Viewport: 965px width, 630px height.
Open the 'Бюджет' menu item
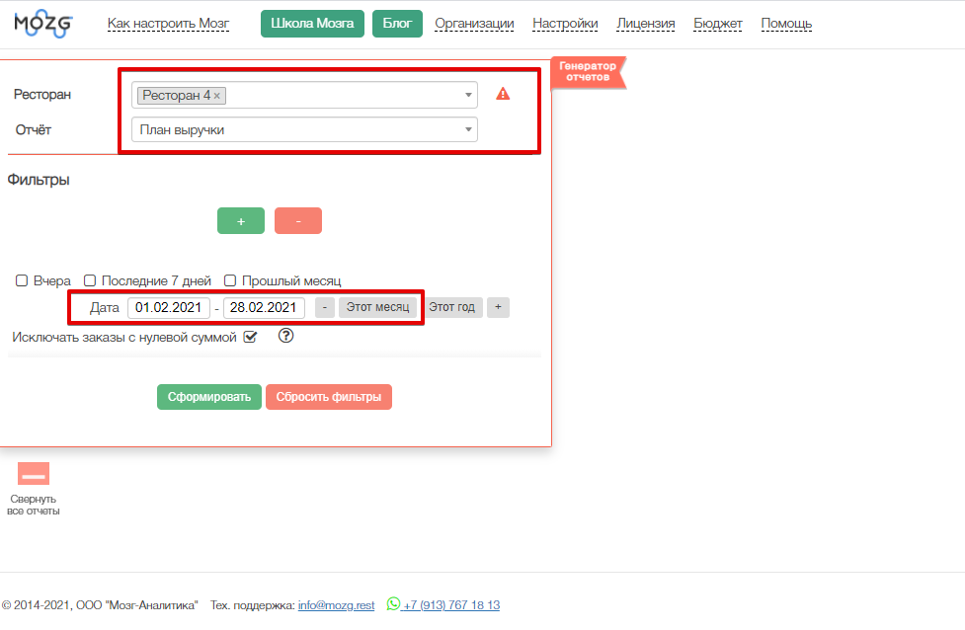pos(718,24)
